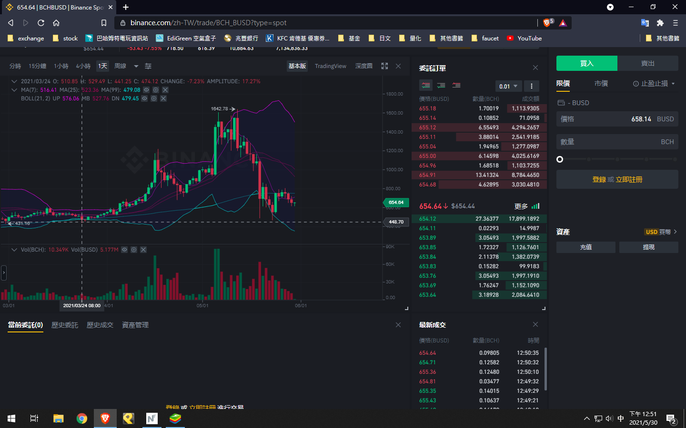
Task: Switch order form to 賣出 (Sell)
Action: (648, 63)
